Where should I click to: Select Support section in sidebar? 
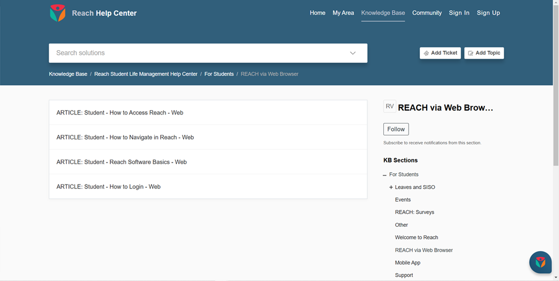point(404,275)
